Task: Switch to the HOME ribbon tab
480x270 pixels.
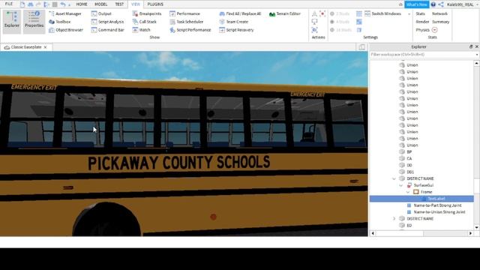Action: 82,4
